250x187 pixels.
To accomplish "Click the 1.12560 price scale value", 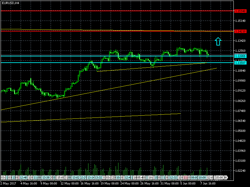I will pos(240,51).
